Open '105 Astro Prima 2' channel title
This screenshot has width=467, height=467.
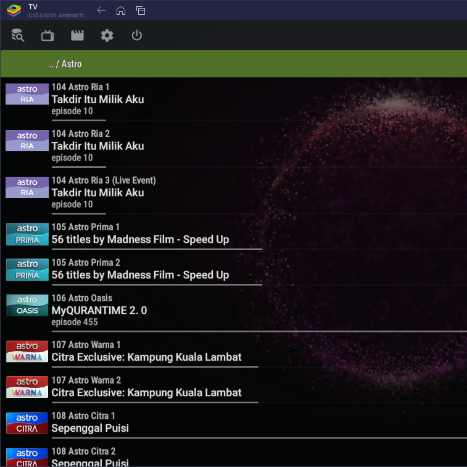pos(86,262)
